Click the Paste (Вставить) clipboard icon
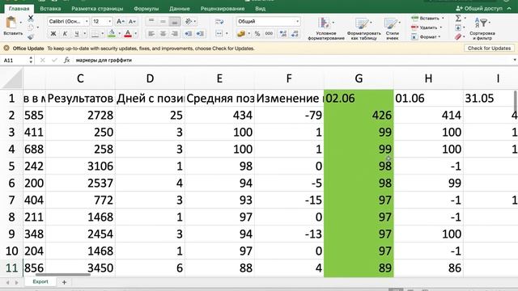518x291 pixels. (11, 23)
